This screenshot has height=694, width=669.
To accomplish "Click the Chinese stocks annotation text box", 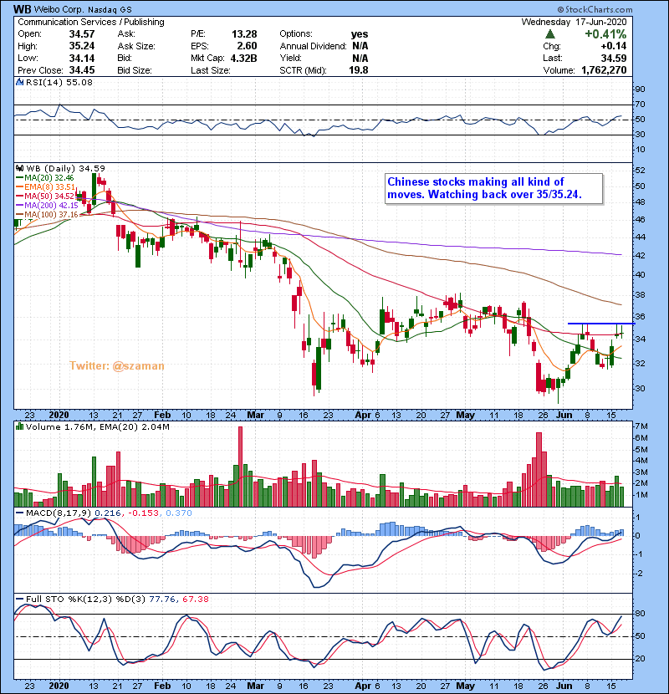I will pos(494,188).
